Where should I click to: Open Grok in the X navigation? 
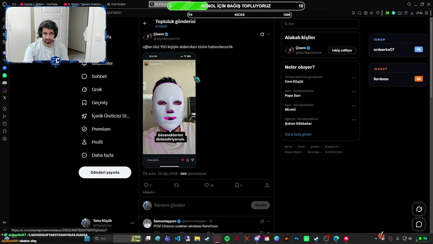click(x=92, y=89)
